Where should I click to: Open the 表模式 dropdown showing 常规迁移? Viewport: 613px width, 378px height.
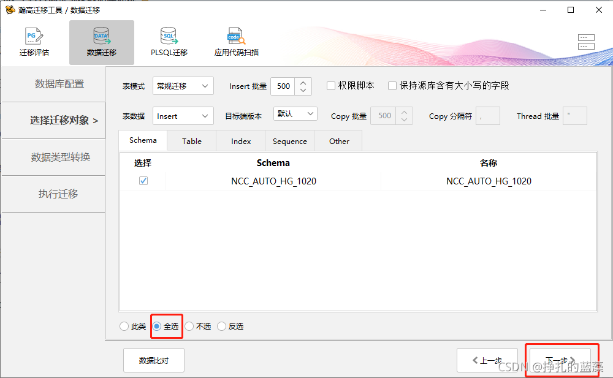183,86
